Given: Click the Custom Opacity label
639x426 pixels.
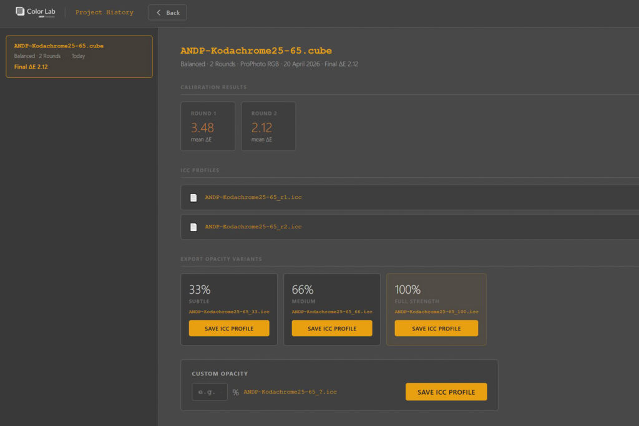Looking at the screenshot, I should click(x=220, y=374).
